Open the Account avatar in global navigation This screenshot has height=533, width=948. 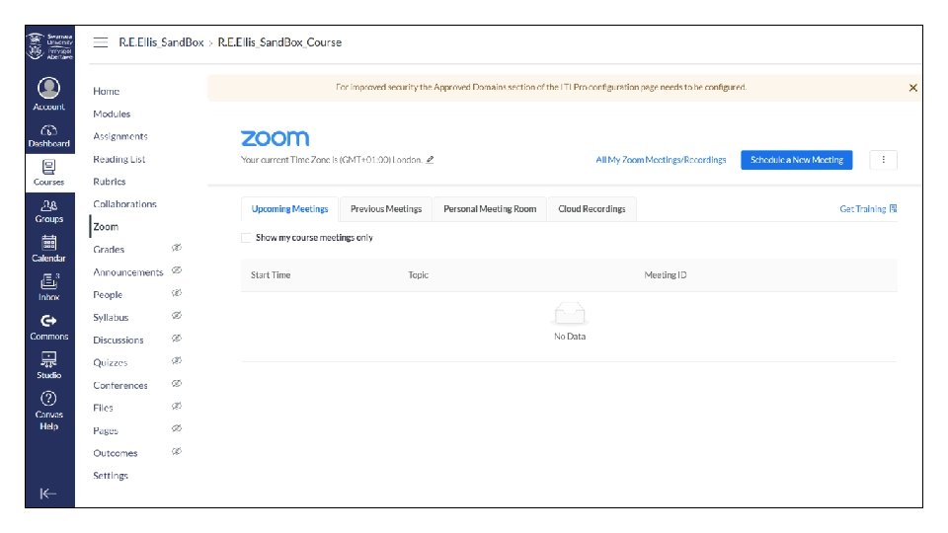pos(49,88)
